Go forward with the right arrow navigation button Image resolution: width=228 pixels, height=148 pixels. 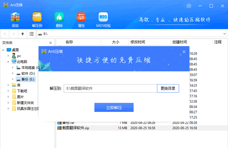click(x=14, y=34)
